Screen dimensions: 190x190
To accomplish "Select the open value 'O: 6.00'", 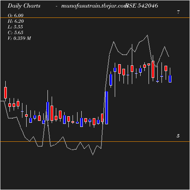I will 16,16.
